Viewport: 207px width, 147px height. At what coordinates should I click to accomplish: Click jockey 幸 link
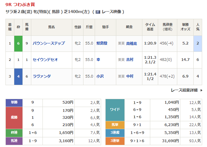(98, 60)
